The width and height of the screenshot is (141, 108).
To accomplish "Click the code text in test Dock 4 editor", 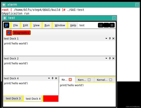I will click(x=16, y=83).
